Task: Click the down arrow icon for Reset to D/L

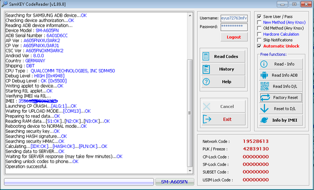Action: point(264,109)
